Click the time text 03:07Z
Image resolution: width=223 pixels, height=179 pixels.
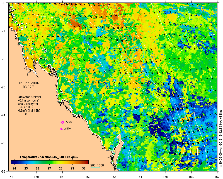(28, 87)
